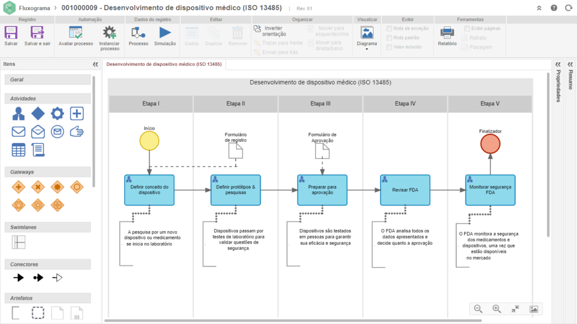Click the Salvar save icon
Image resolution: width=577 pixels, height=324 pixels.
[11, 33]
